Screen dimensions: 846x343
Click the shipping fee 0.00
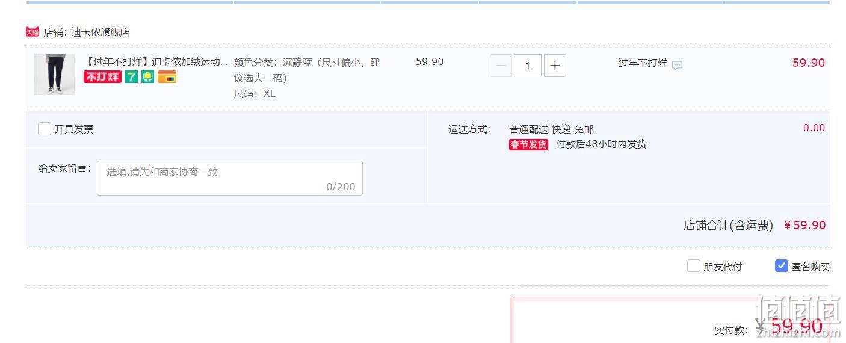[814, 128]
